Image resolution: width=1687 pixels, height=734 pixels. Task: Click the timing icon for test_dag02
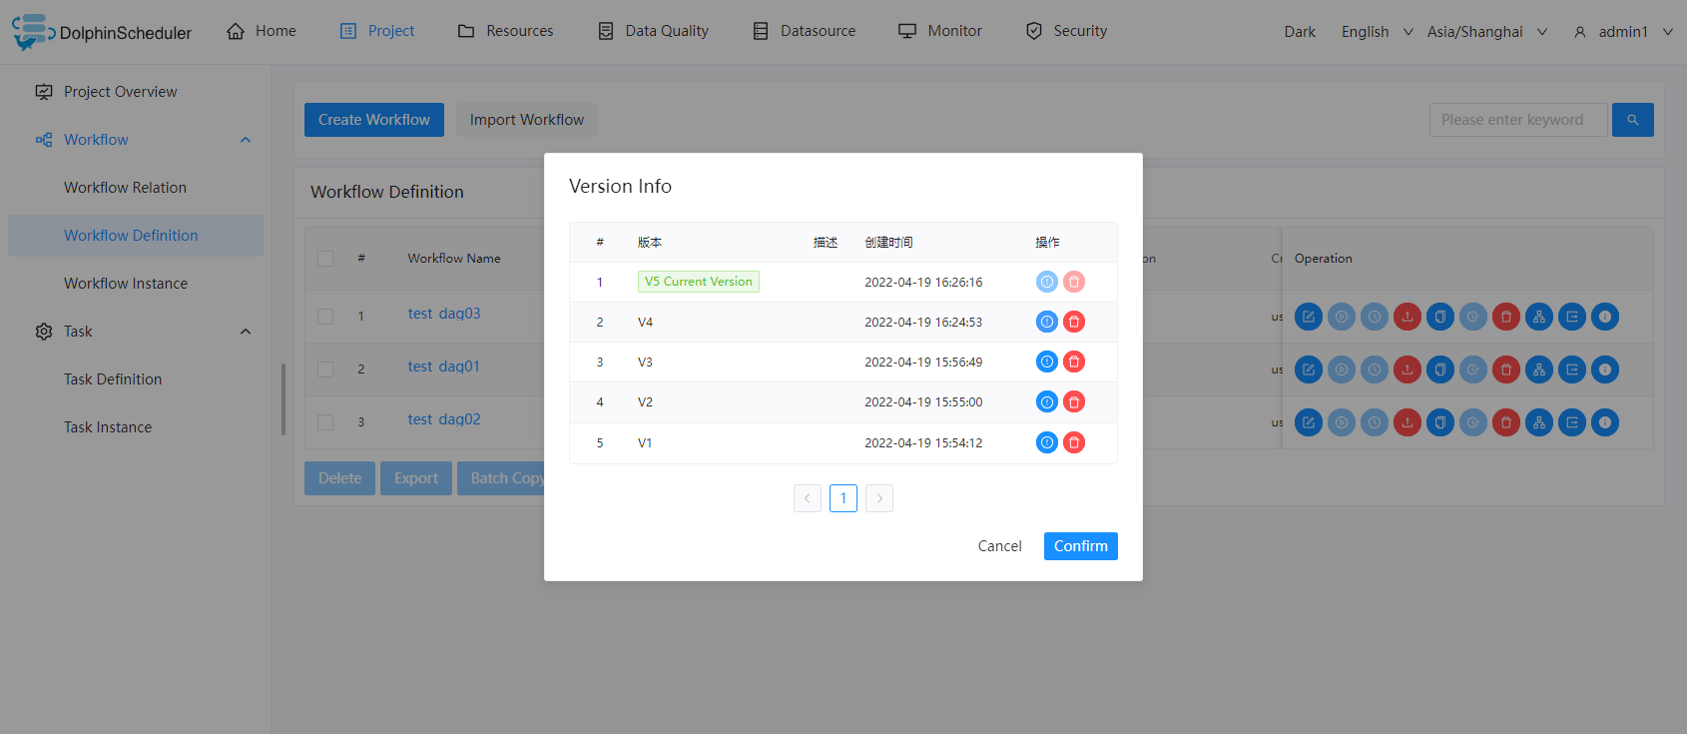pos(1375,422)
